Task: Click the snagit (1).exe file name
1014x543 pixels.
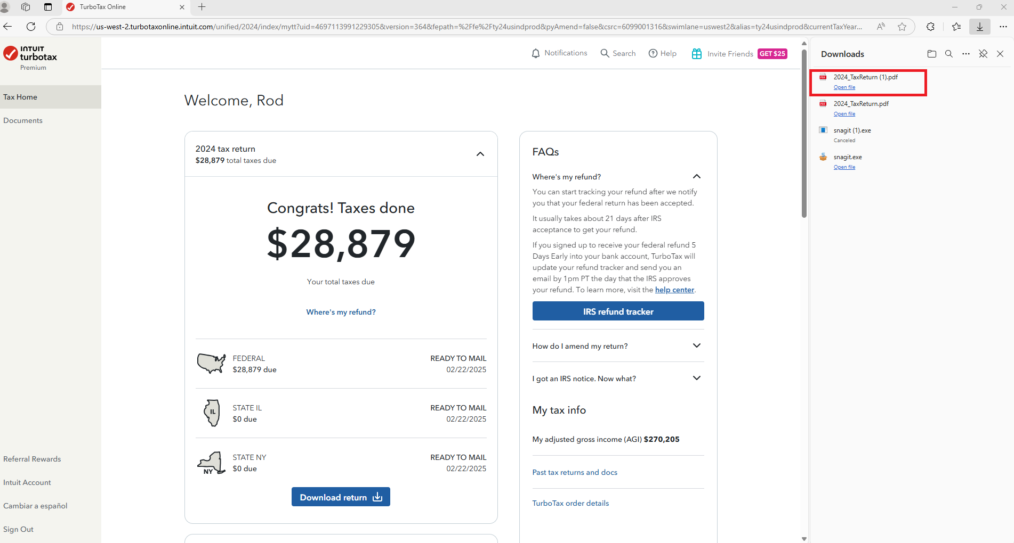Action: click(852, 130)
